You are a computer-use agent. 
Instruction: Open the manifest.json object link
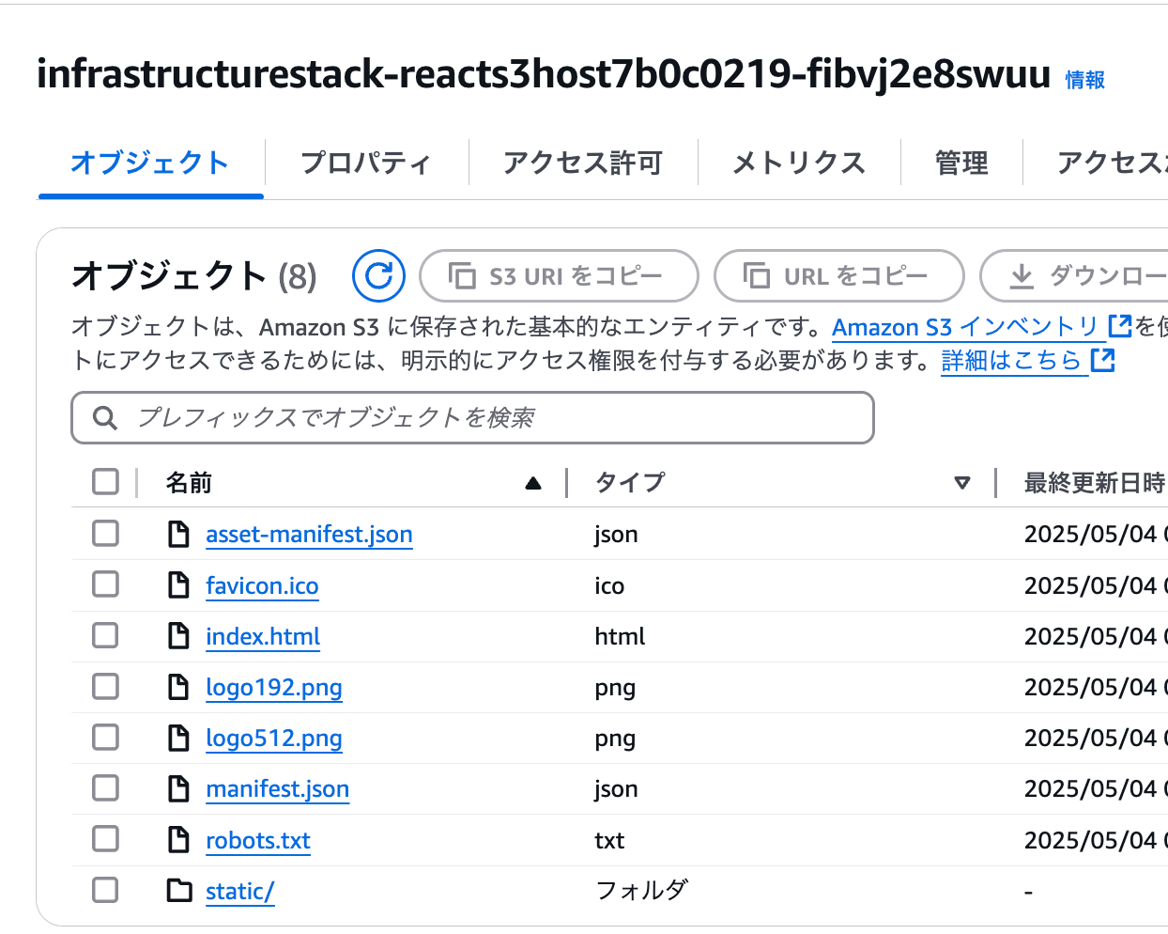pos(277,788)
